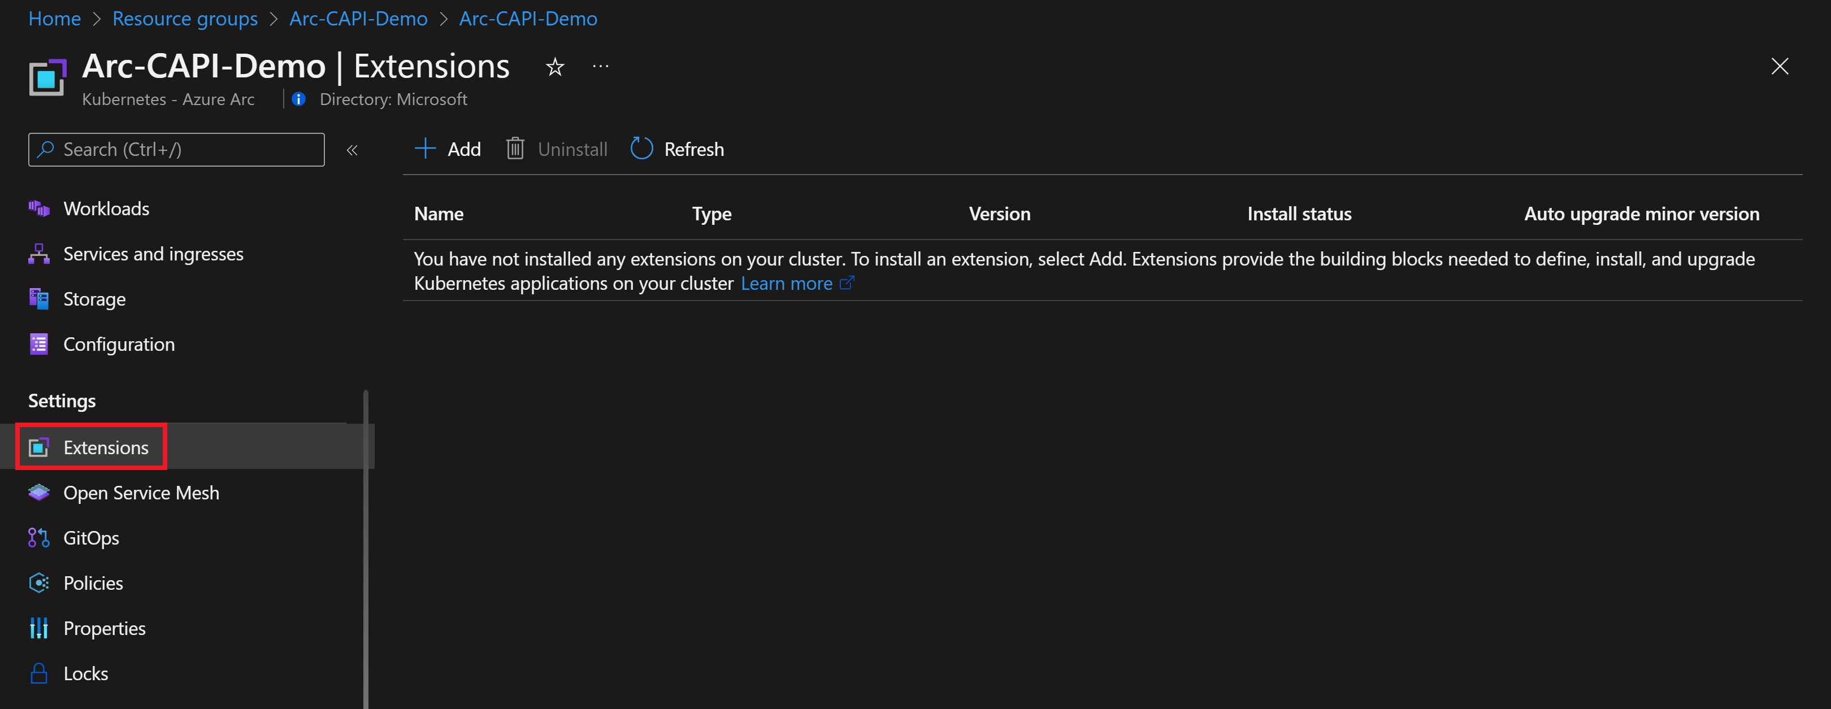Viewport: 1831px width, 709px height.
Task: Click the Uninstall label in the toolbar
Action: tap(573, 149)
